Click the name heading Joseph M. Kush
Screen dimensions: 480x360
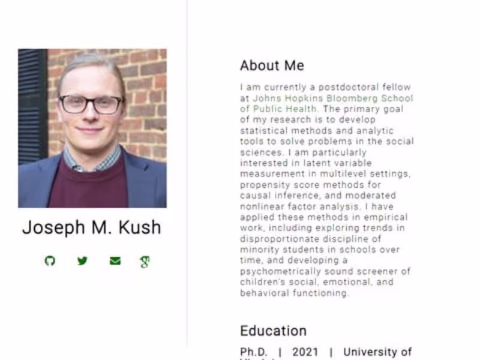[x=92, y=227]
